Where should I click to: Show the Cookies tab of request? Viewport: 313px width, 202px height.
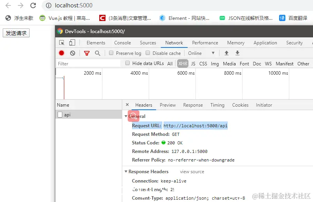pos(240,105)
